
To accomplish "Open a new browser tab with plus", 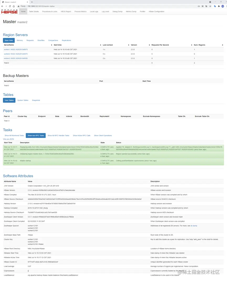I will pyautogui.click(x=32, y=2).
